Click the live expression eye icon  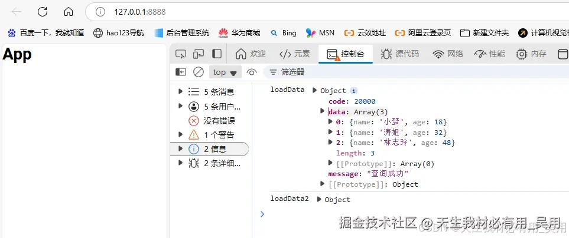coord(252,72)
